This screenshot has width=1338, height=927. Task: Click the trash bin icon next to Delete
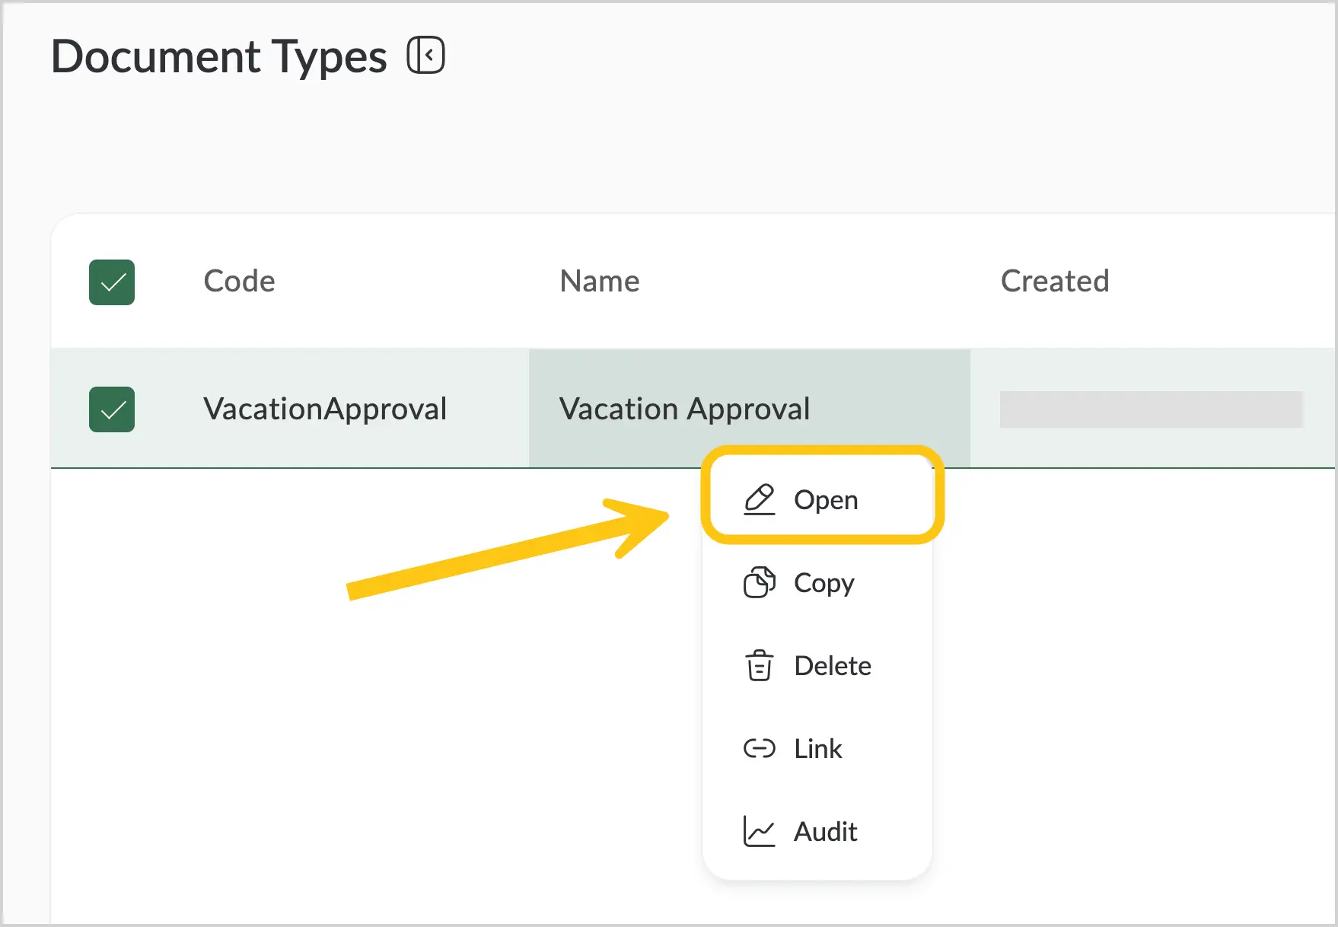point(759,666)
